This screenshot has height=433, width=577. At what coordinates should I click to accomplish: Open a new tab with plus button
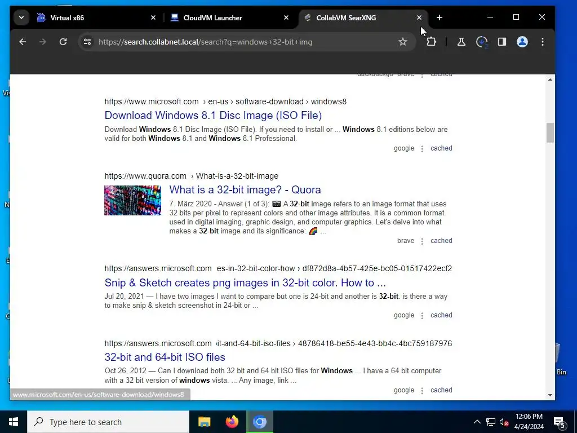tap(439, 17)
